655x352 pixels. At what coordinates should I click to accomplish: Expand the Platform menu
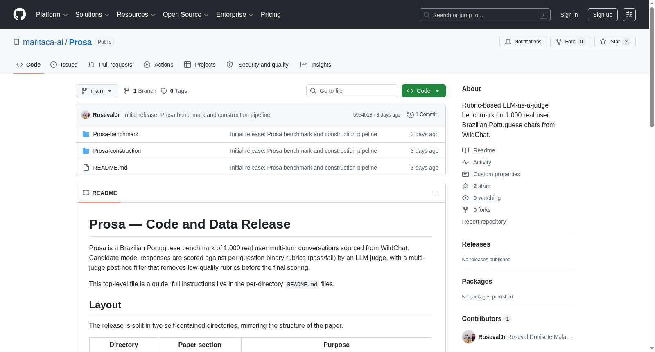coord(52,15)
